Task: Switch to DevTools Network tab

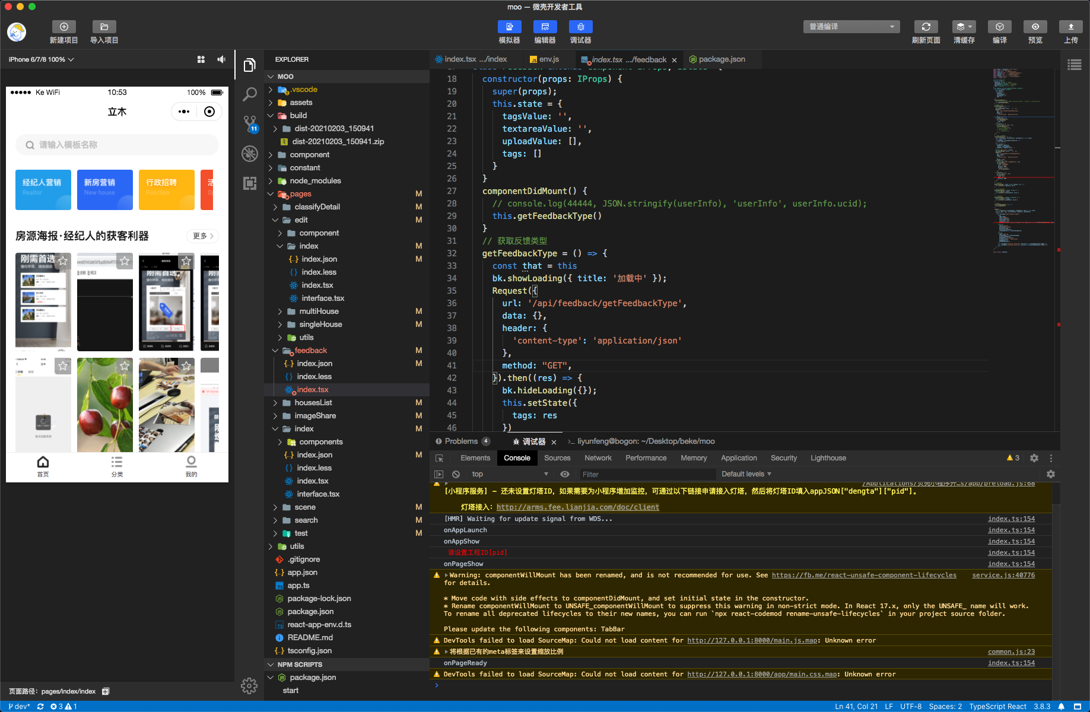Action: pos(598,458)
